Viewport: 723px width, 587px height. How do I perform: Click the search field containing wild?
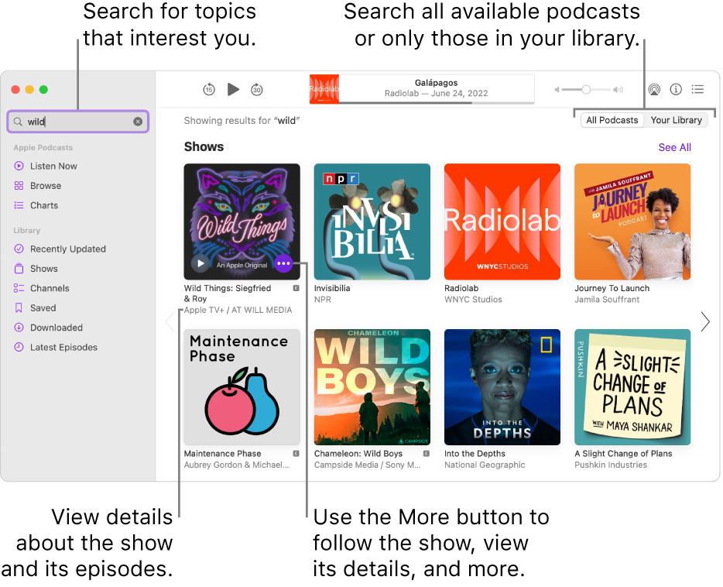pyautogui.click(x=78, y=122)
